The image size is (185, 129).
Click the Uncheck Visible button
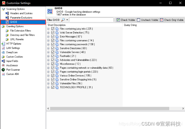point(147,20)
